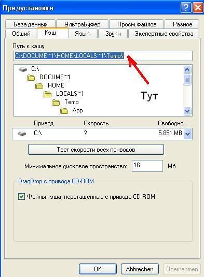Select HOME in the folder tree
This screenshot has height=277, width=204.
56,85
